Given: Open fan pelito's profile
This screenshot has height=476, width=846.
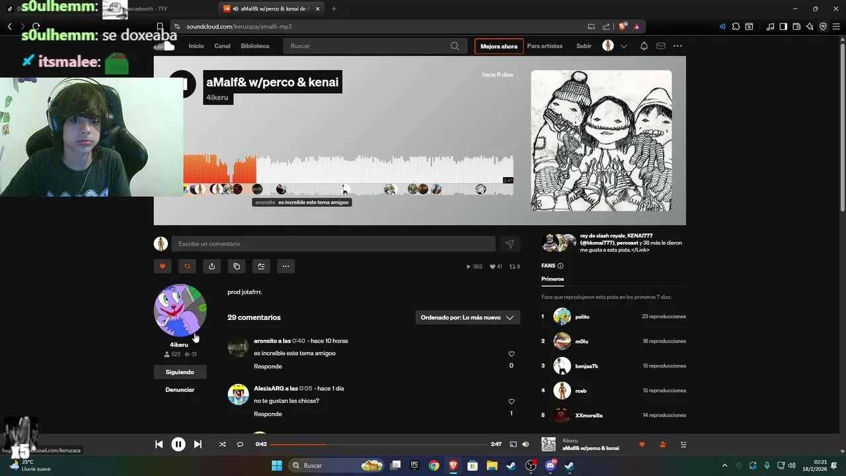Looking at the screenshot, I should (582, 317).
